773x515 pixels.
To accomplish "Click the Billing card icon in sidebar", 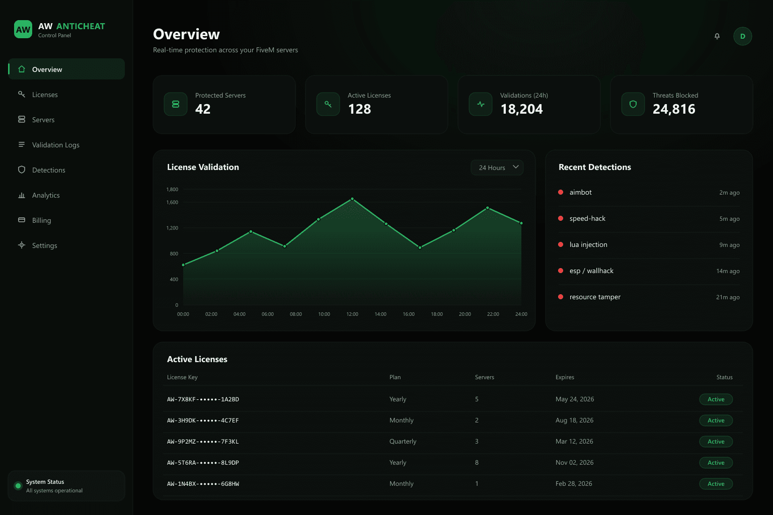I will click(x=22, y=220).
